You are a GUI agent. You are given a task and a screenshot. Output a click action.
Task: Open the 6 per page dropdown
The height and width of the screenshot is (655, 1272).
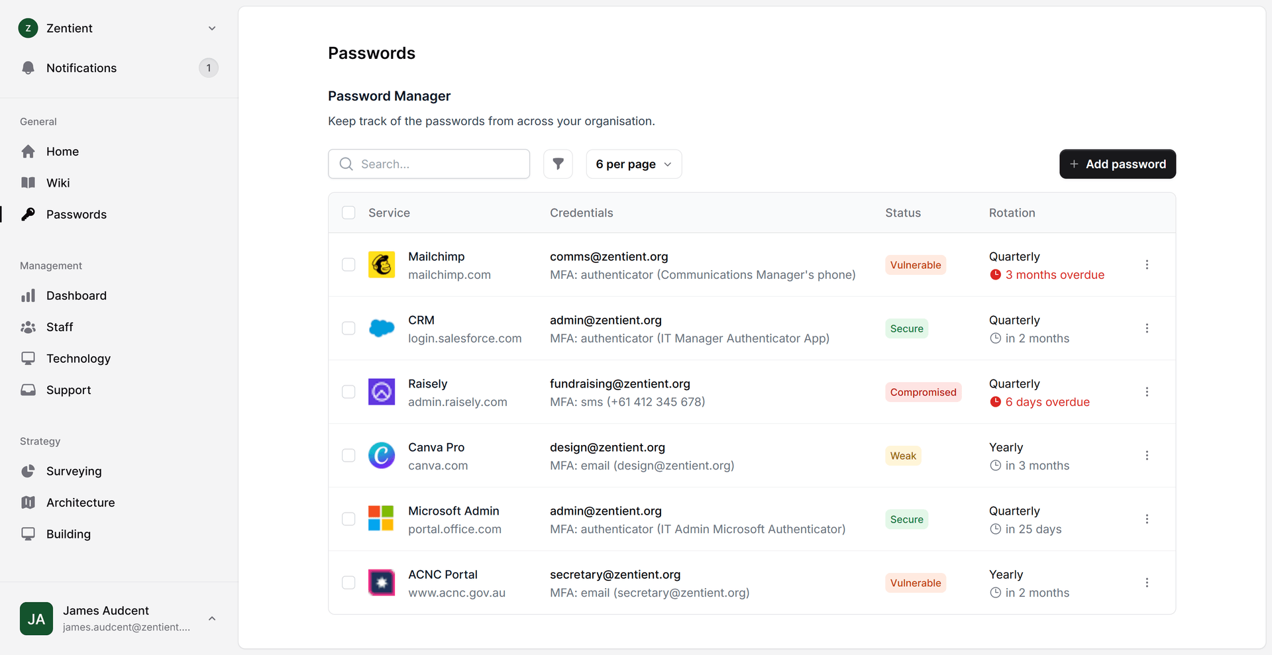point(633,164)
